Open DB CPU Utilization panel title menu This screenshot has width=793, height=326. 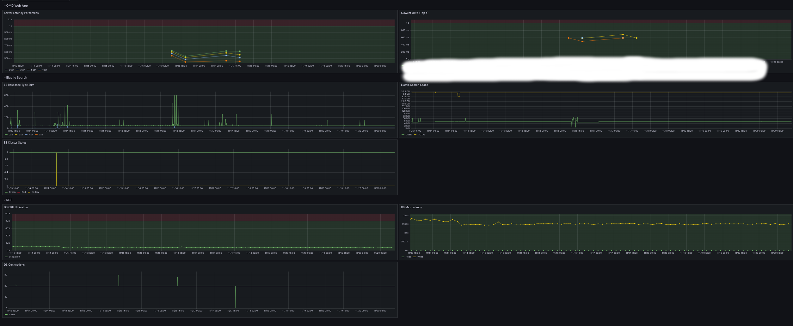pos(16,207)
